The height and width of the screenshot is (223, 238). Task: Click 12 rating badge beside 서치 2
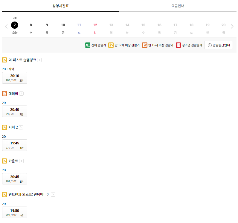point(4,127)
